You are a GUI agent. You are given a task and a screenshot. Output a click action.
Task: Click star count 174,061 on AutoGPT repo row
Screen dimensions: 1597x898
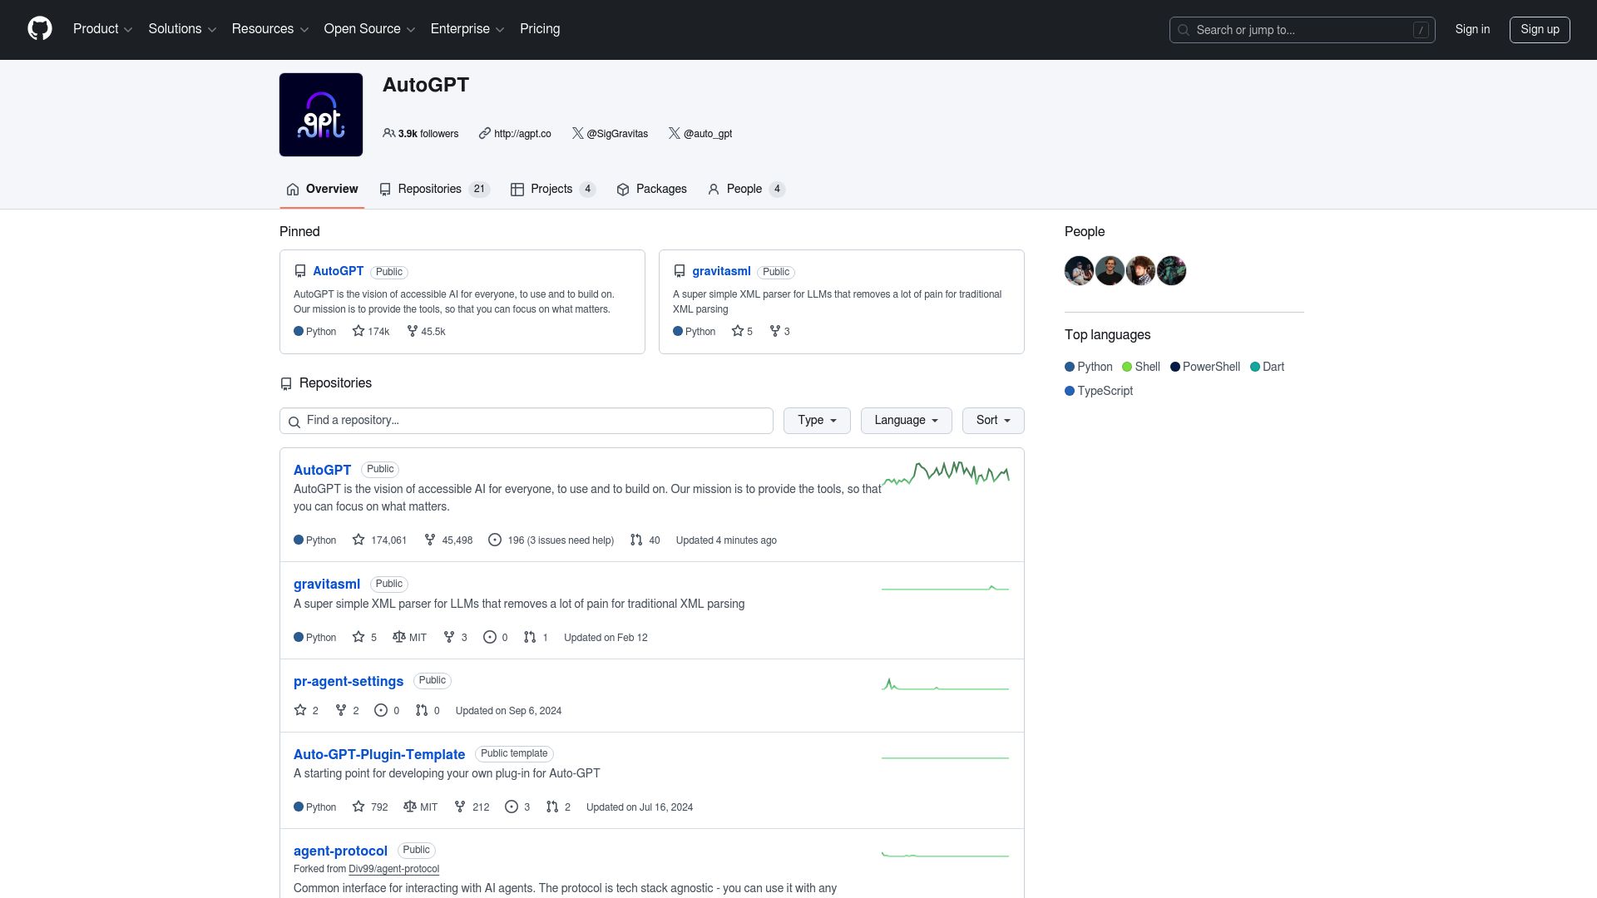(x=379, y=540)
